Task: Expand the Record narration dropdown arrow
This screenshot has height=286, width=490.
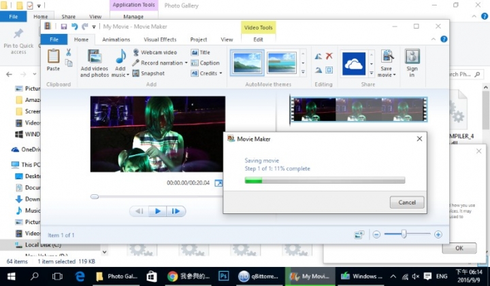Action: 186,63
